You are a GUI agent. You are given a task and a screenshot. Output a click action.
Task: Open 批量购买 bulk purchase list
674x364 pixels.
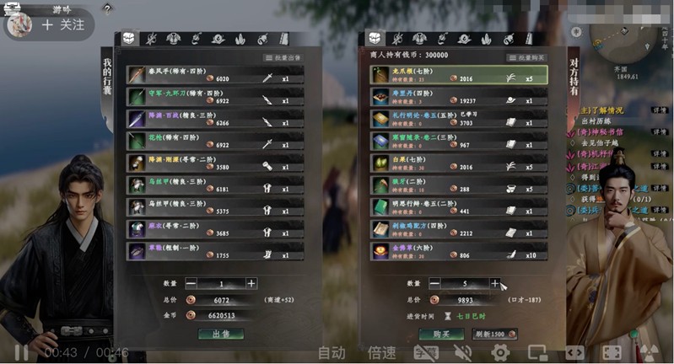(527, 58)
